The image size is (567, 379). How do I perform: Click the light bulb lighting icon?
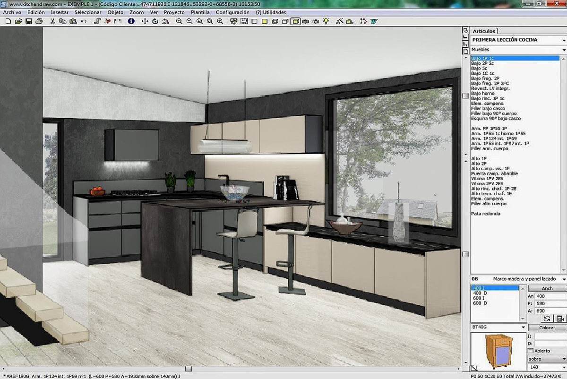[x=326, y=21]
